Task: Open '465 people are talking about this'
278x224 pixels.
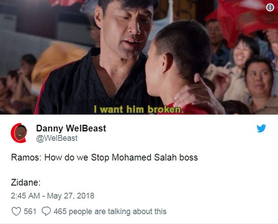Action: pos(110,211)
